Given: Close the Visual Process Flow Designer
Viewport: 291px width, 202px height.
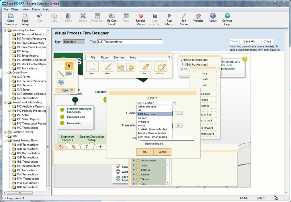Looking at the screenshot, I should click(x=267, y=41).
